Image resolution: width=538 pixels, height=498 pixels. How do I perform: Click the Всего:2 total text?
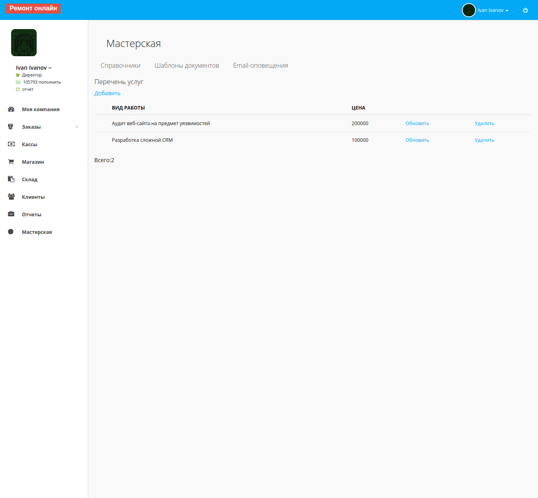(104, 160)
